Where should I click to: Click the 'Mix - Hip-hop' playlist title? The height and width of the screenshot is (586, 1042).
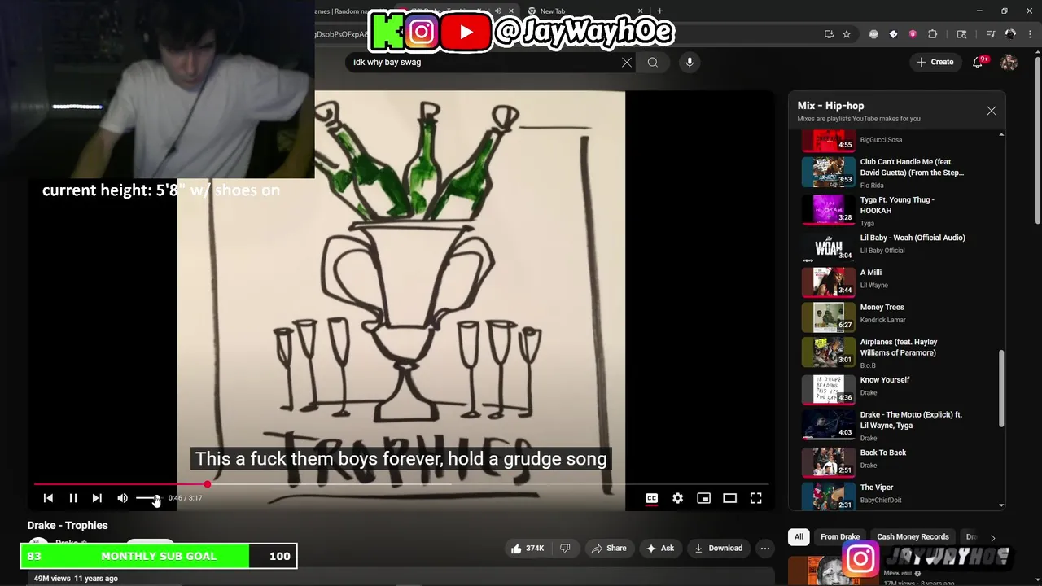830,106
